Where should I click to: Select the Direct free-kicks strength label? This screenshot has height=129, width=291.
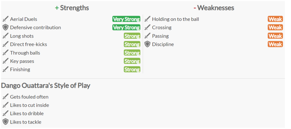click(29, 44)
